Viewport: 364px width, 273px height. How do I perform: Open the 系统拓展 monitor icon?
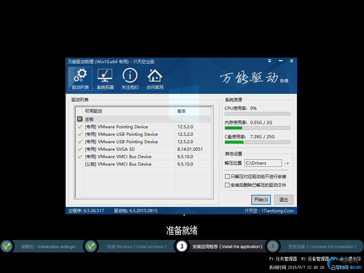point(105,79)
